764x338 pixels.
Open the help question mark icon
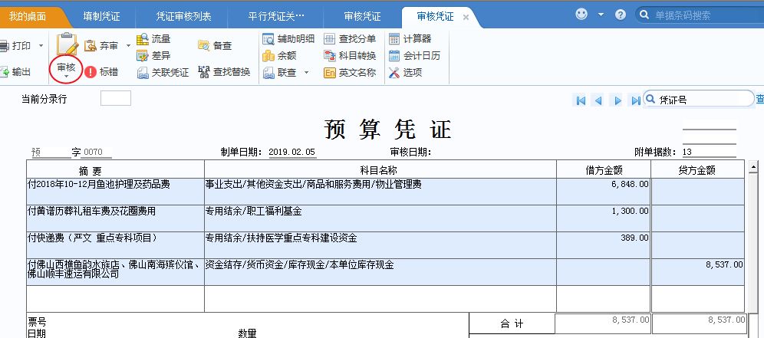point(621,15)
